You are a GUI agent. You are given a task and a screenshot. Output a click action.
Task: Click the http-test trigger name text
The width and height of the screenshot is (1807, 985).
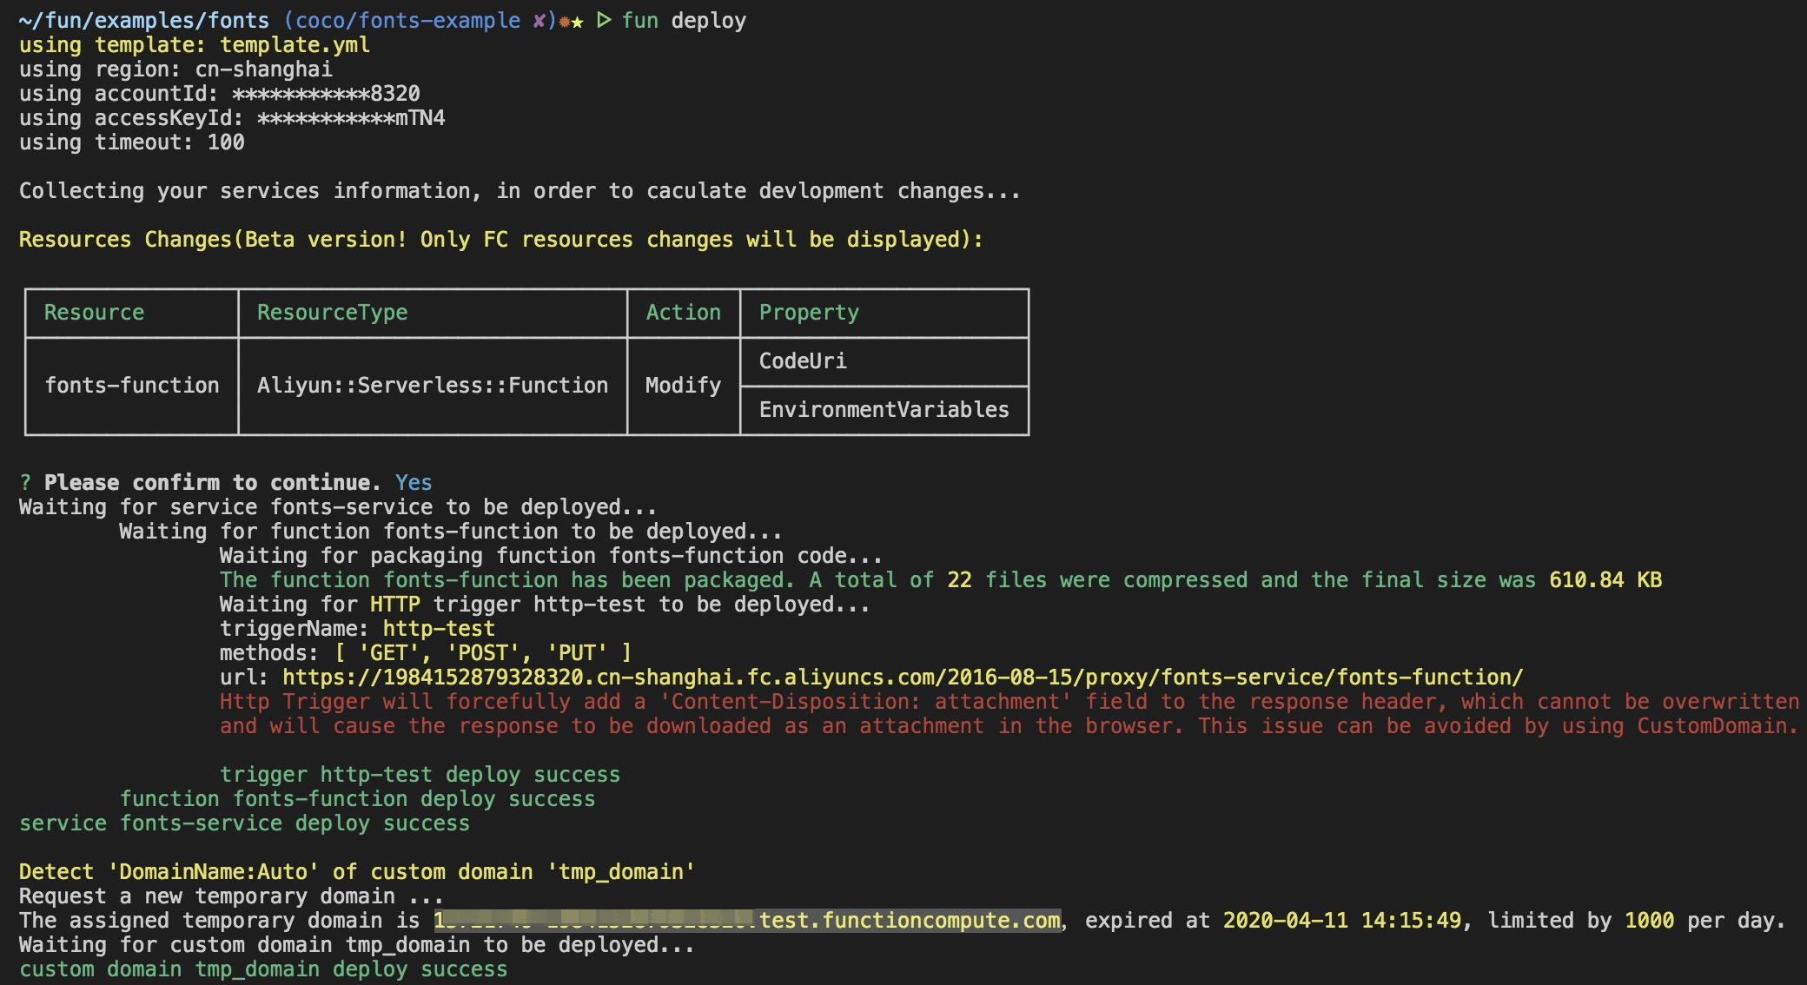439,629
